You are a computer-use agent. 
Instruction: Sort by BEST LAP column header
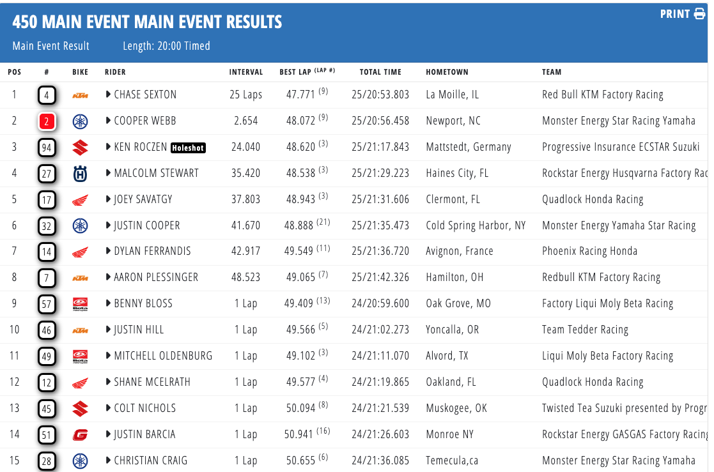pos(297,72)
